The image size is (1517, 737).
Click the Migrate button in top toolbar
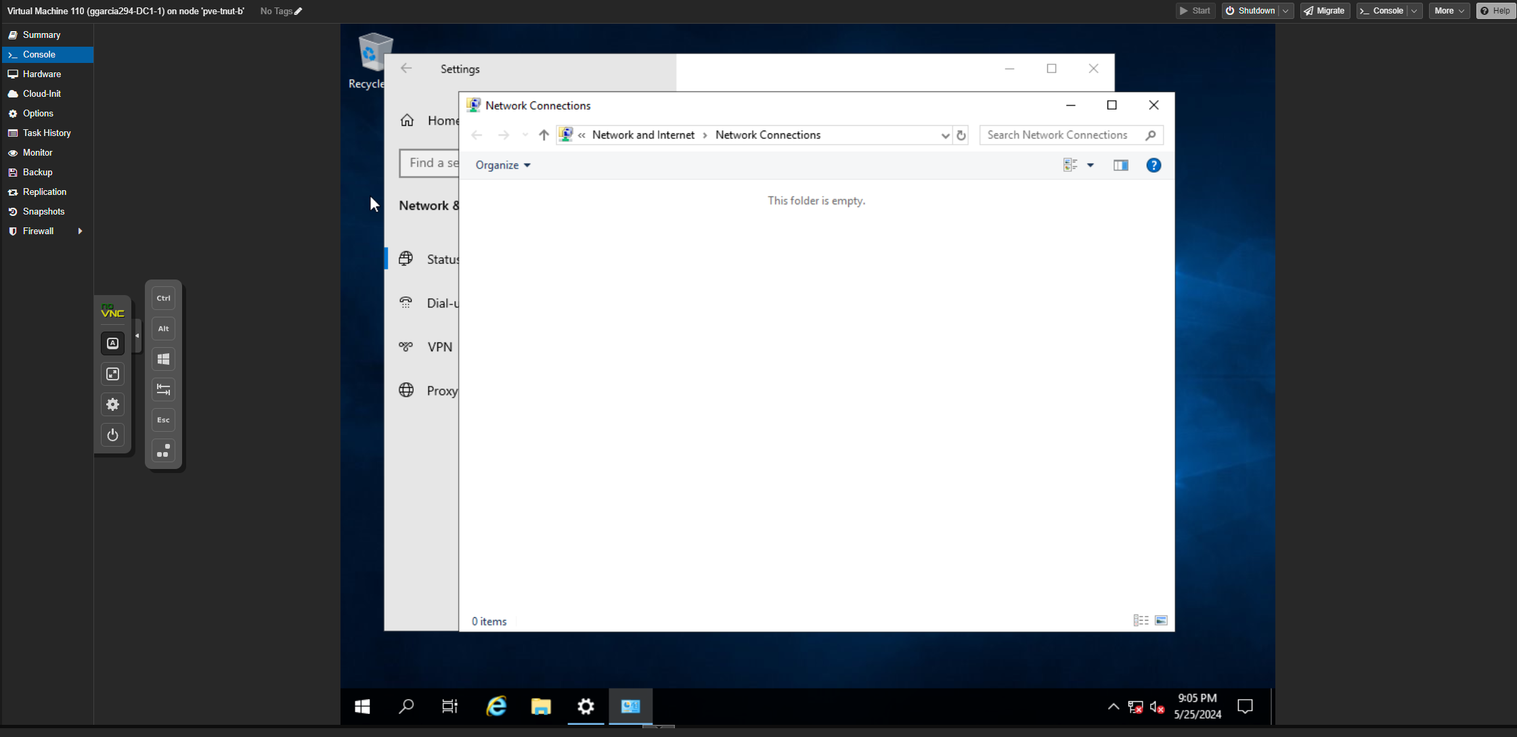[x=1330, y=11]
